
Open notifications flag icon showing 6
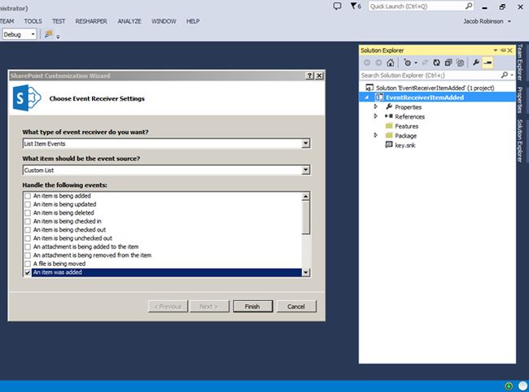[x=356, y=6]
